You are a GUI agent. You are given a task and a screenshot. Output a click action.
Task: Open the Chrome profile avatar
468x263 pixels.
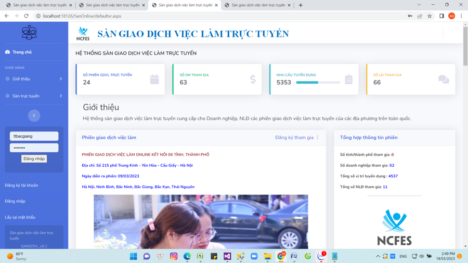(x=451, y=16)
